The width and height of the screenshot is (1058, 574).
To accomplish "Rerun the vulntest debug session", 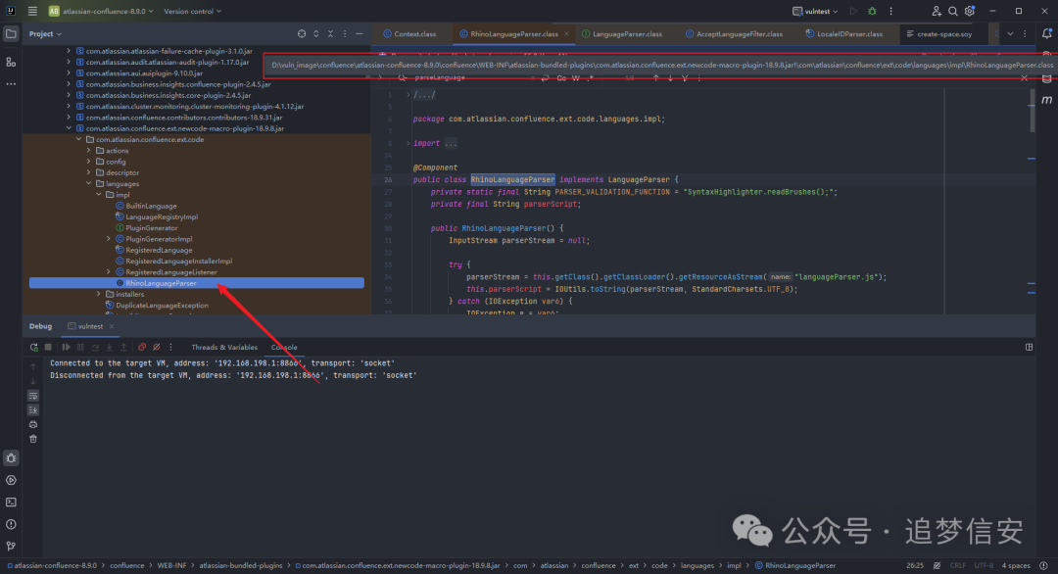I will (x=33, y=348).
